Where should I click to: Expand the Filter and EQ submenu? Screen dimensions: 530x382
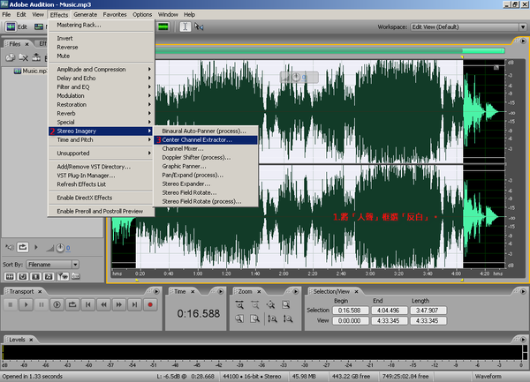101,86
